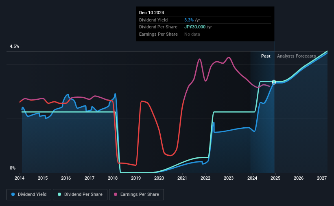Viewport: 334px width, 206px height.
Task: Select the 2023 x-axis label
Action: pos(229,178)
